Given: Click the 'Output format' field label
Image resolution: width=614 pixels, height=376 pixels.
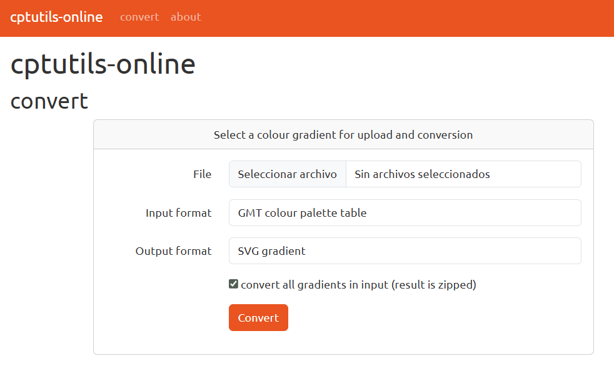Looking at the screenshot, I should [x=173, y=251].
